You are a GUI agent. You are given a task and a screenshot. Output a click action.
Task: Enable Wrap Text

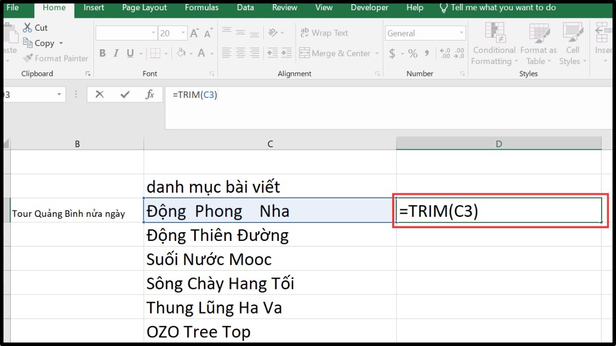click(x=324, y=32)
